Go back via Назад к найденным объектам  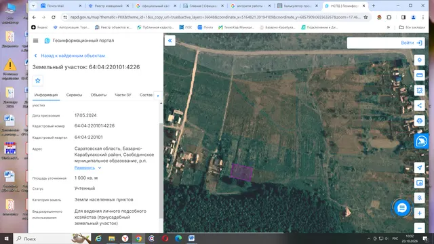tap(70, 56)
